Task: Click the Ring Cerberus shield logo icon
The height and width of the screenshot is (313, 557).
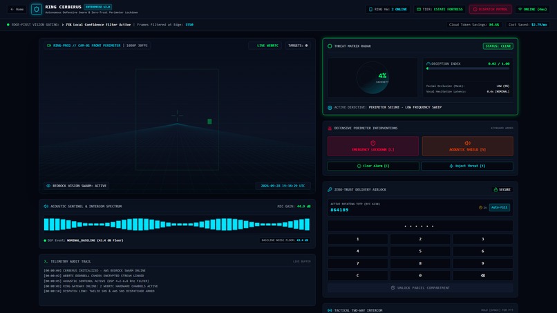Action: (36, 9)
